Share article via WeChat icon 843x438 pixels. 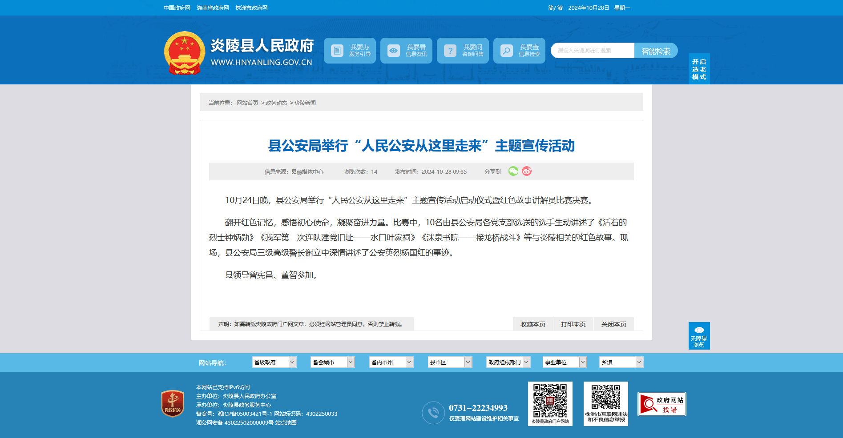513,171
